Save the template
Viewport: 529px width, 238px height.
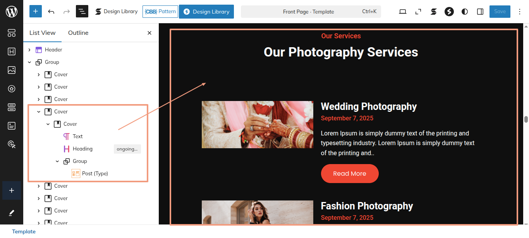(x=500, y=12)
